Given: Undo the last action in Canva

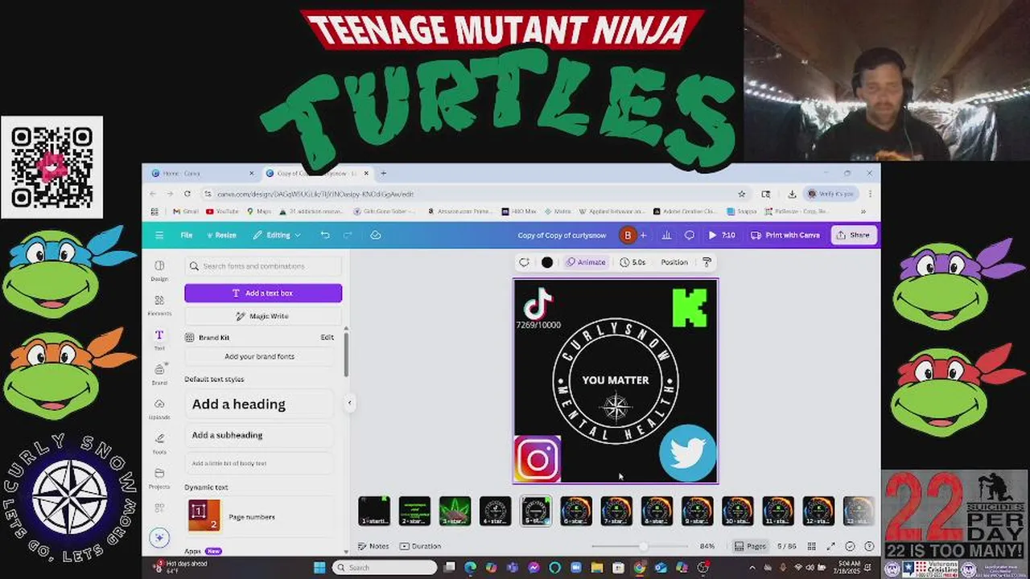Looking at the screenshot, I should pyautogui.click(x=325, y=235).
